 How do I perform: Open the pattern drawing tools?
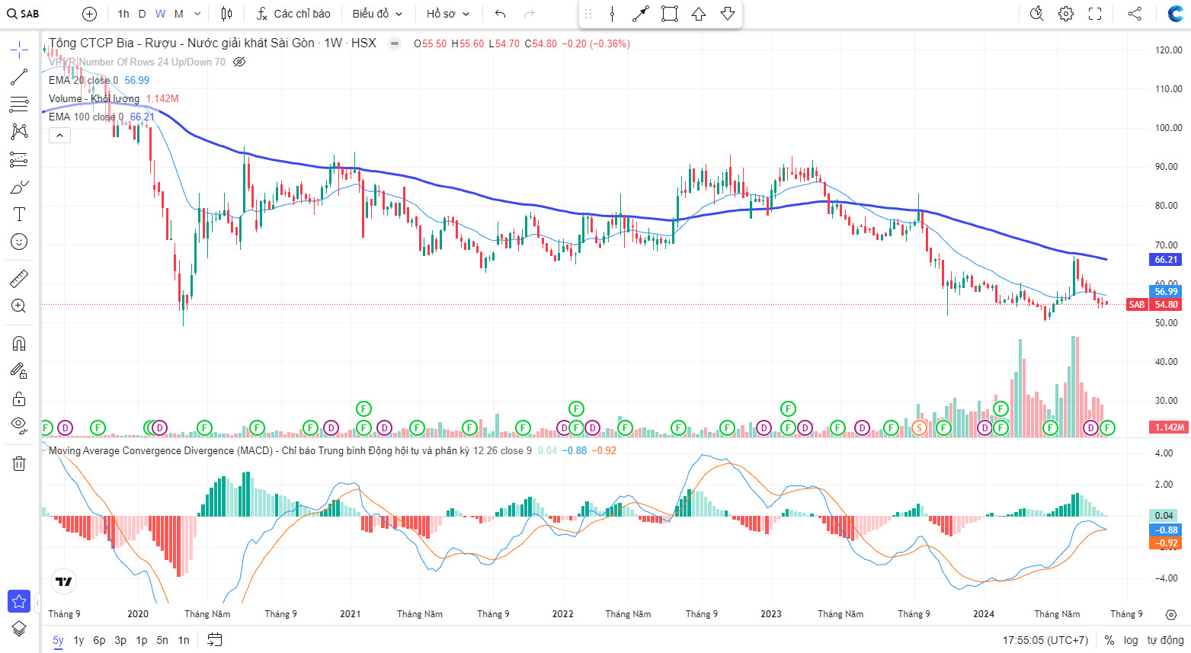19,132
